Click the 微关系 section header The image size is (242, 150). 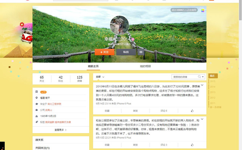pyautogui.click(x=40, y=140)
